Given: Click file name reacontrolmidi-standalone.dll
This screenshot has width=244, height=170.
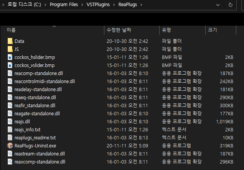Looking at the screenshot, I should (x=45, y=82).
